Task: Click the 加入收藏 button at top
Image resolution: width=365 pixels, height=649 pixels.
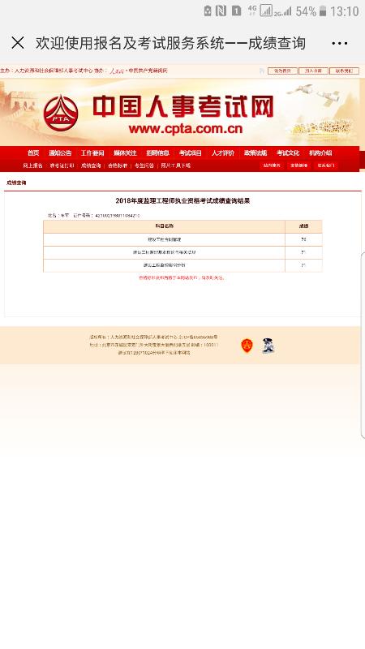Action: pos(313,71)
